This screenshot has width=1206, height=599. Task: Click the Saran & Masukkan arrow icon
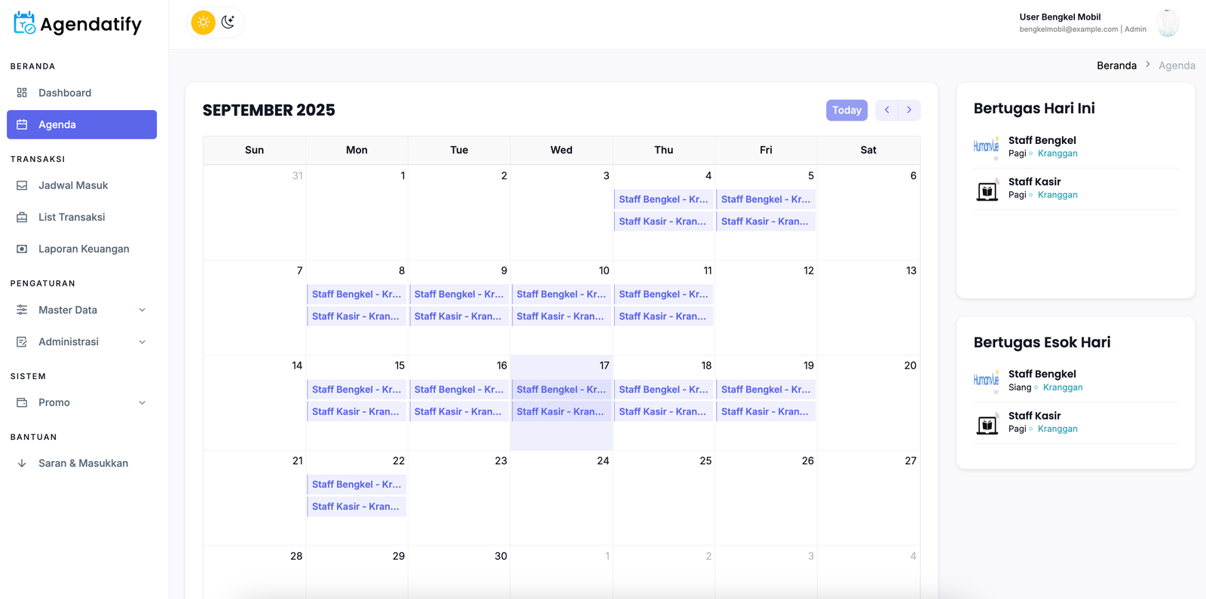click(x=22, y=463)
